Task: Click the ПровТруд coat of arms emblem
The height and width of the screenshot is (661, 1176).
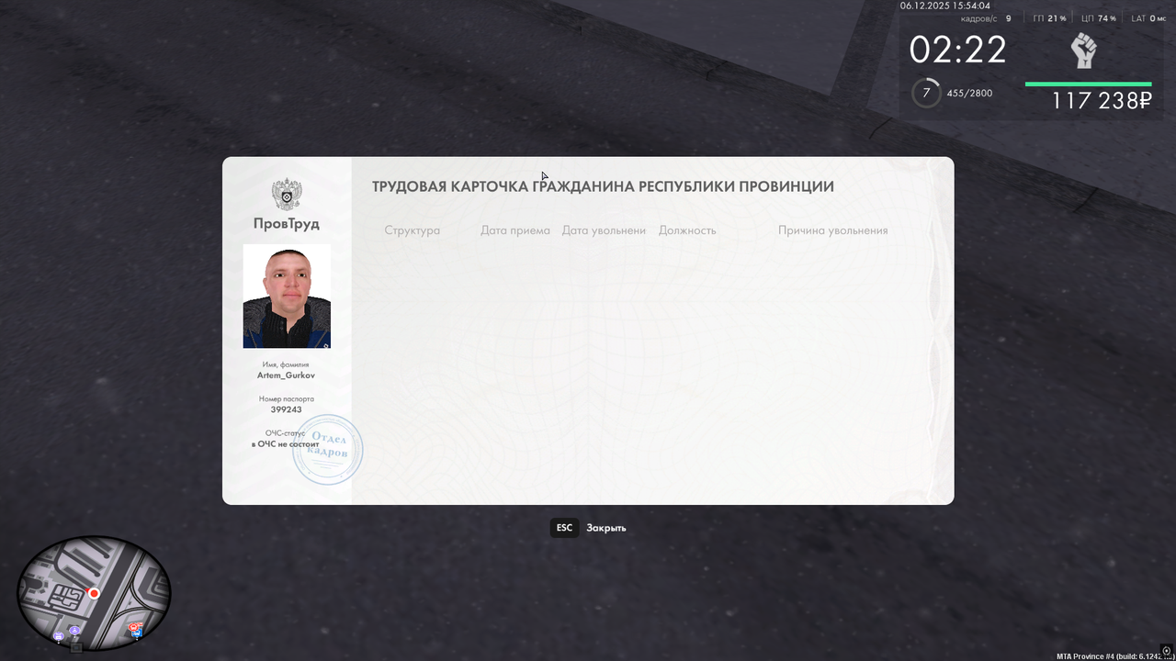Action: [x=287, y=194]
